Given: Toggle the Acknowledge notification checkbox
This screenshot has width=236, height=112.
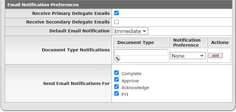Looking at the screenshot, I should point(116,86).
